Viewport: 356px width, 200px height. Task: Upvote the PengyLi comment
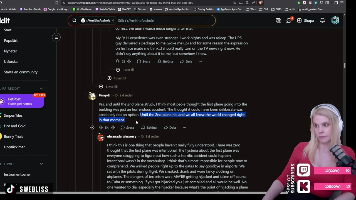point(101,127)
